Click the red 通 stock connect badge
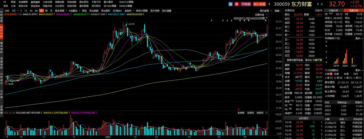Viewport: 364px width, 139px height. pyautogui.click(x=237, y=4)
